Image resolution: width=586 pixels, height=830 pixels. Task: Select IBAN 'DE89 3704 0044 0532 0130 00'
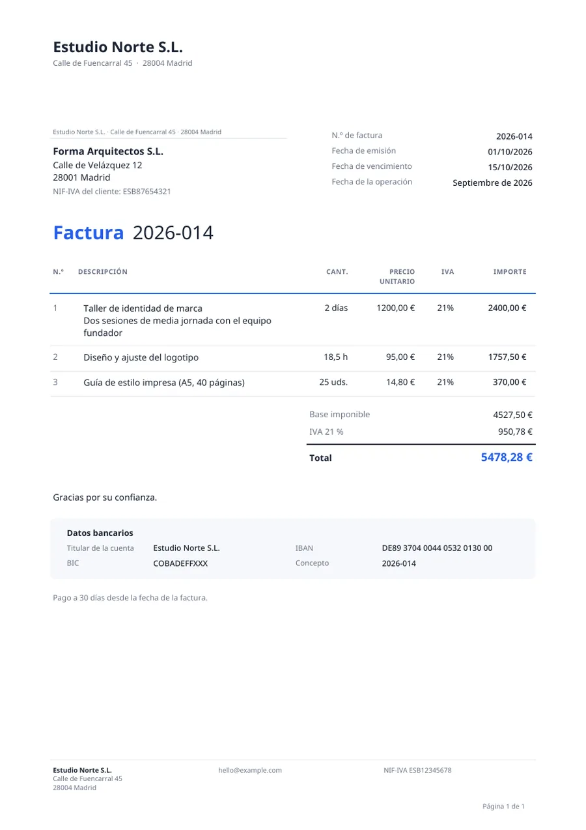coord(437,548)
